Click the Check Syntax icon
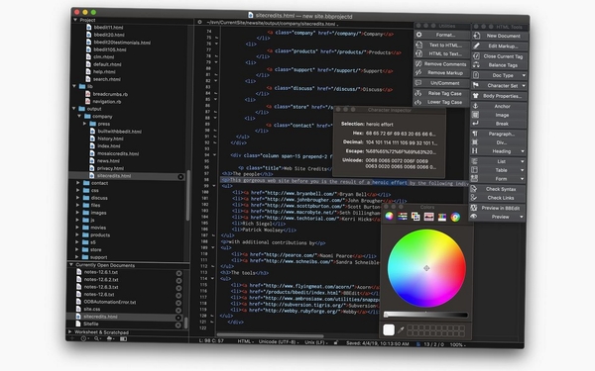This screenshot has width=595, height=371. 474,189
